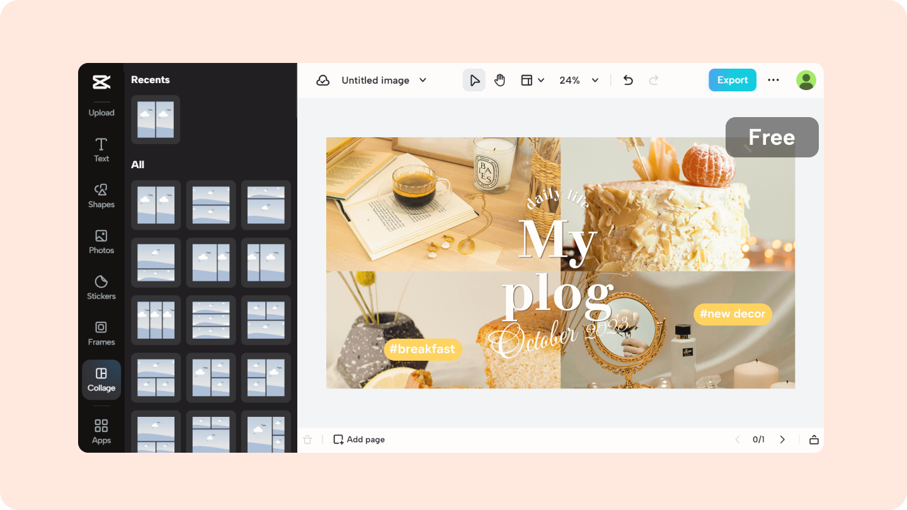Pick the two-stacked-left, tall-right layout

point(266,378)
